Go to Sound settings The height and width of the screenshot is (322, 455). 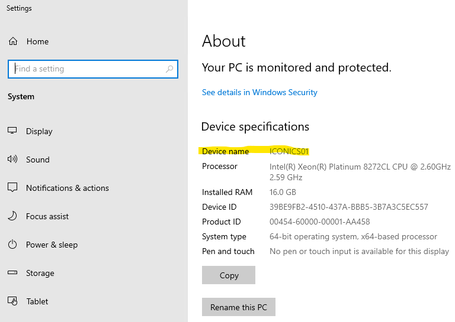coord(38,160)
